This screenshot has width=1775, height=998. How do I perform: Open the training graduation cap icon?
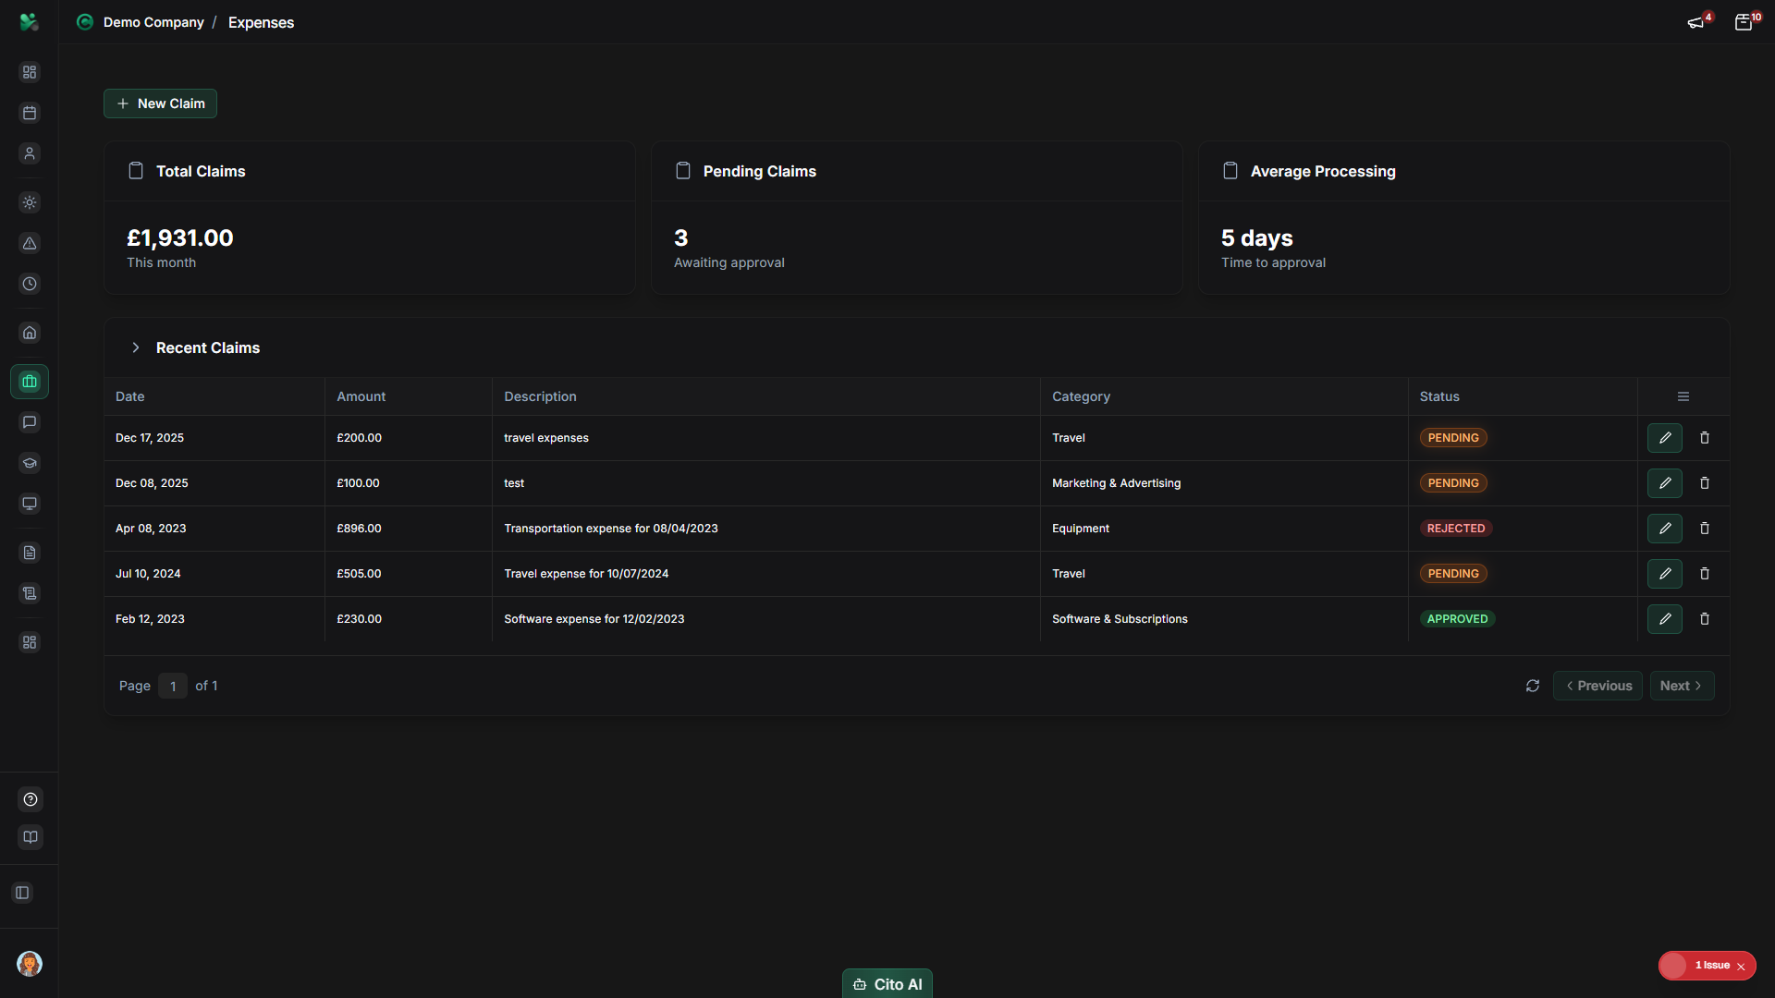coord(30,463)
